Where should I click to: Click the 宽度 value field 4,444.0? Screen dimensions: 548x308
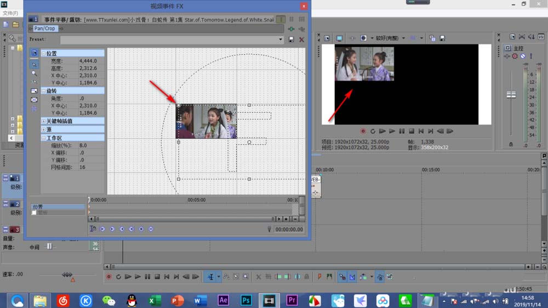click(88, 61)
